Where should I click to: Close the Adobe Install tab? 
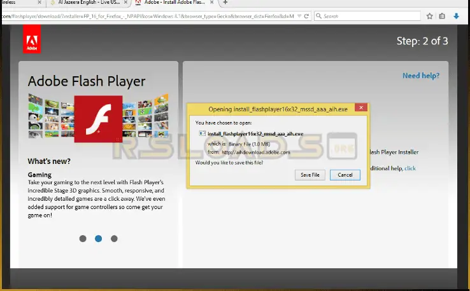[211, 3]
